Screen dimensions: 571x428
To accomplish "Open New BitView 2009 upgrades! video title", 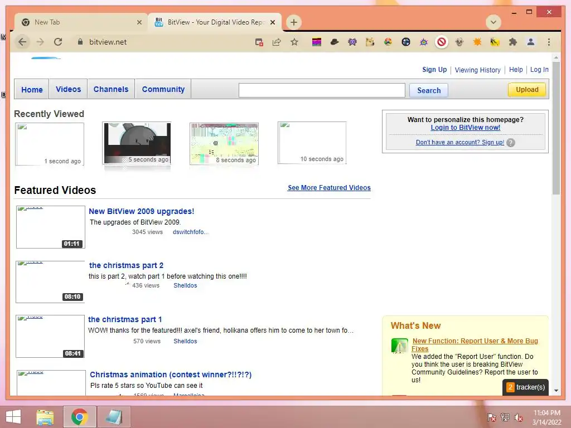I will coord(141,211).
